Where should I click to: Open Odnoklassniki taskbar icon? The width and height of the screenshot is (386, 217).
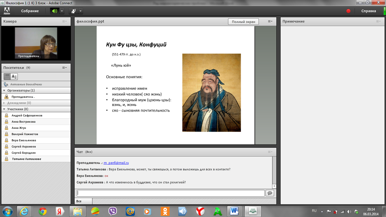tap(165, 211)
